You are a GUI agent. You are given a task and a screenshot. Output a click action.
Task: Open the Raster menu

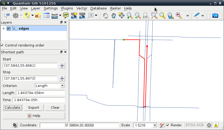pyautogui.click(x=115, y=8)
